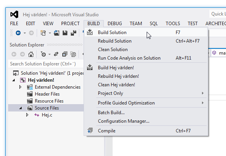Click the Pending Changes Filter icon
This screenshot has height=156, width=226.
(43, 54)
